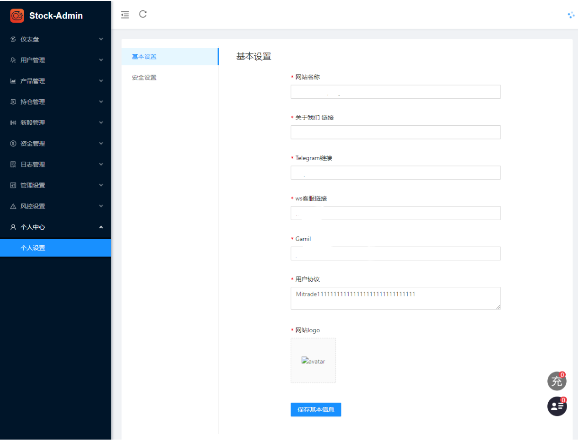Click the 仪表盘 dashboard icon in sidebar
The width and height of the screenshot is (578, 441).
(13, 39)
